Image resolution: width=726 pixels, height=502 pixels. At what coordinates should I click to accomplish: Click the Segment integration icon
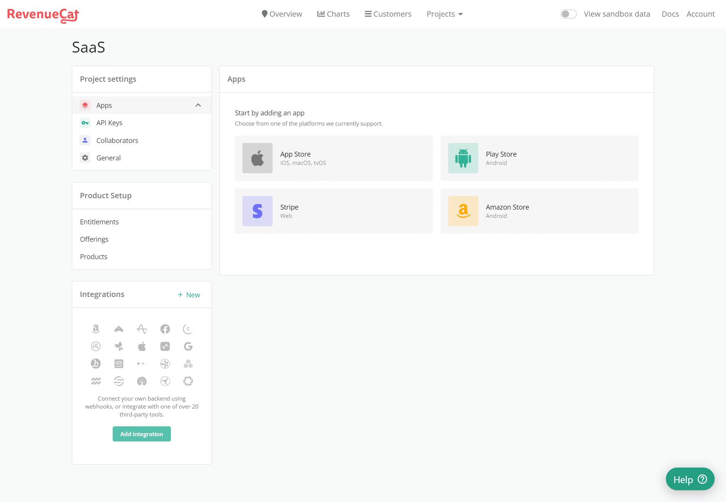click(119, 381)
